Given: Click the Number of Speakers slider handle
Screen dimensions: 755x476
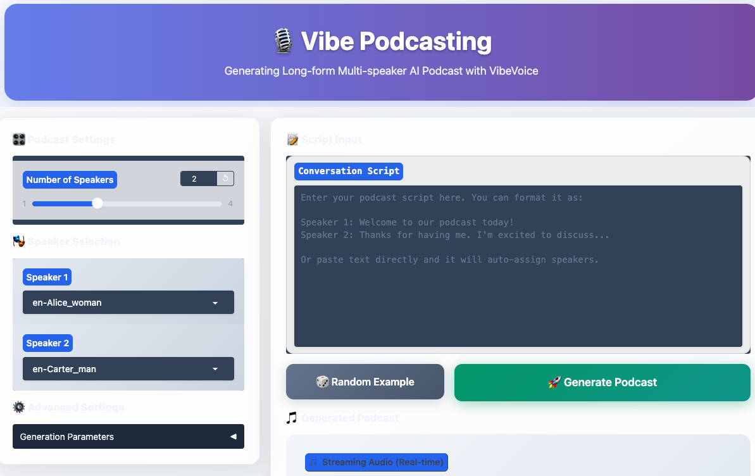Looking at the screenshot, I should coord(97,204).
